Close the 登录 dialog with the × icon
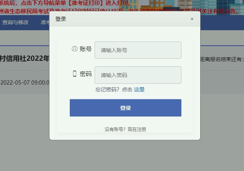 (192, 19)
